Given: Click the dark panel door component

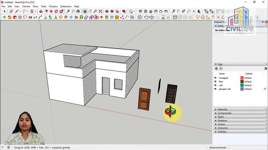Looking at the screenshot, I should pos(171,94).
